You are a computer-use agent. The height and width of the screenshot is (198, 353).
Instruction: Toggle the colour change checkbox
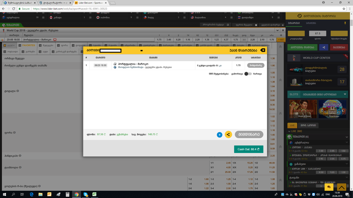pyautogui.click(x=256, y=25)
